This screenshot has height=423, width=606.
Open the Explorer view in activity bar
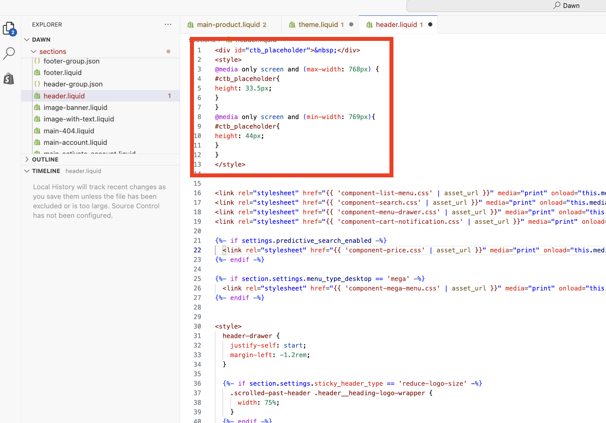(x=9, y=29)
